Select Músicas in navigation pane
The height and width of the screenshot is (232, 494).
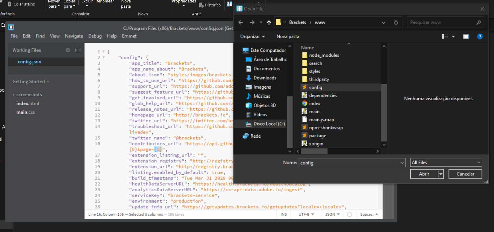tap(258, 96)
